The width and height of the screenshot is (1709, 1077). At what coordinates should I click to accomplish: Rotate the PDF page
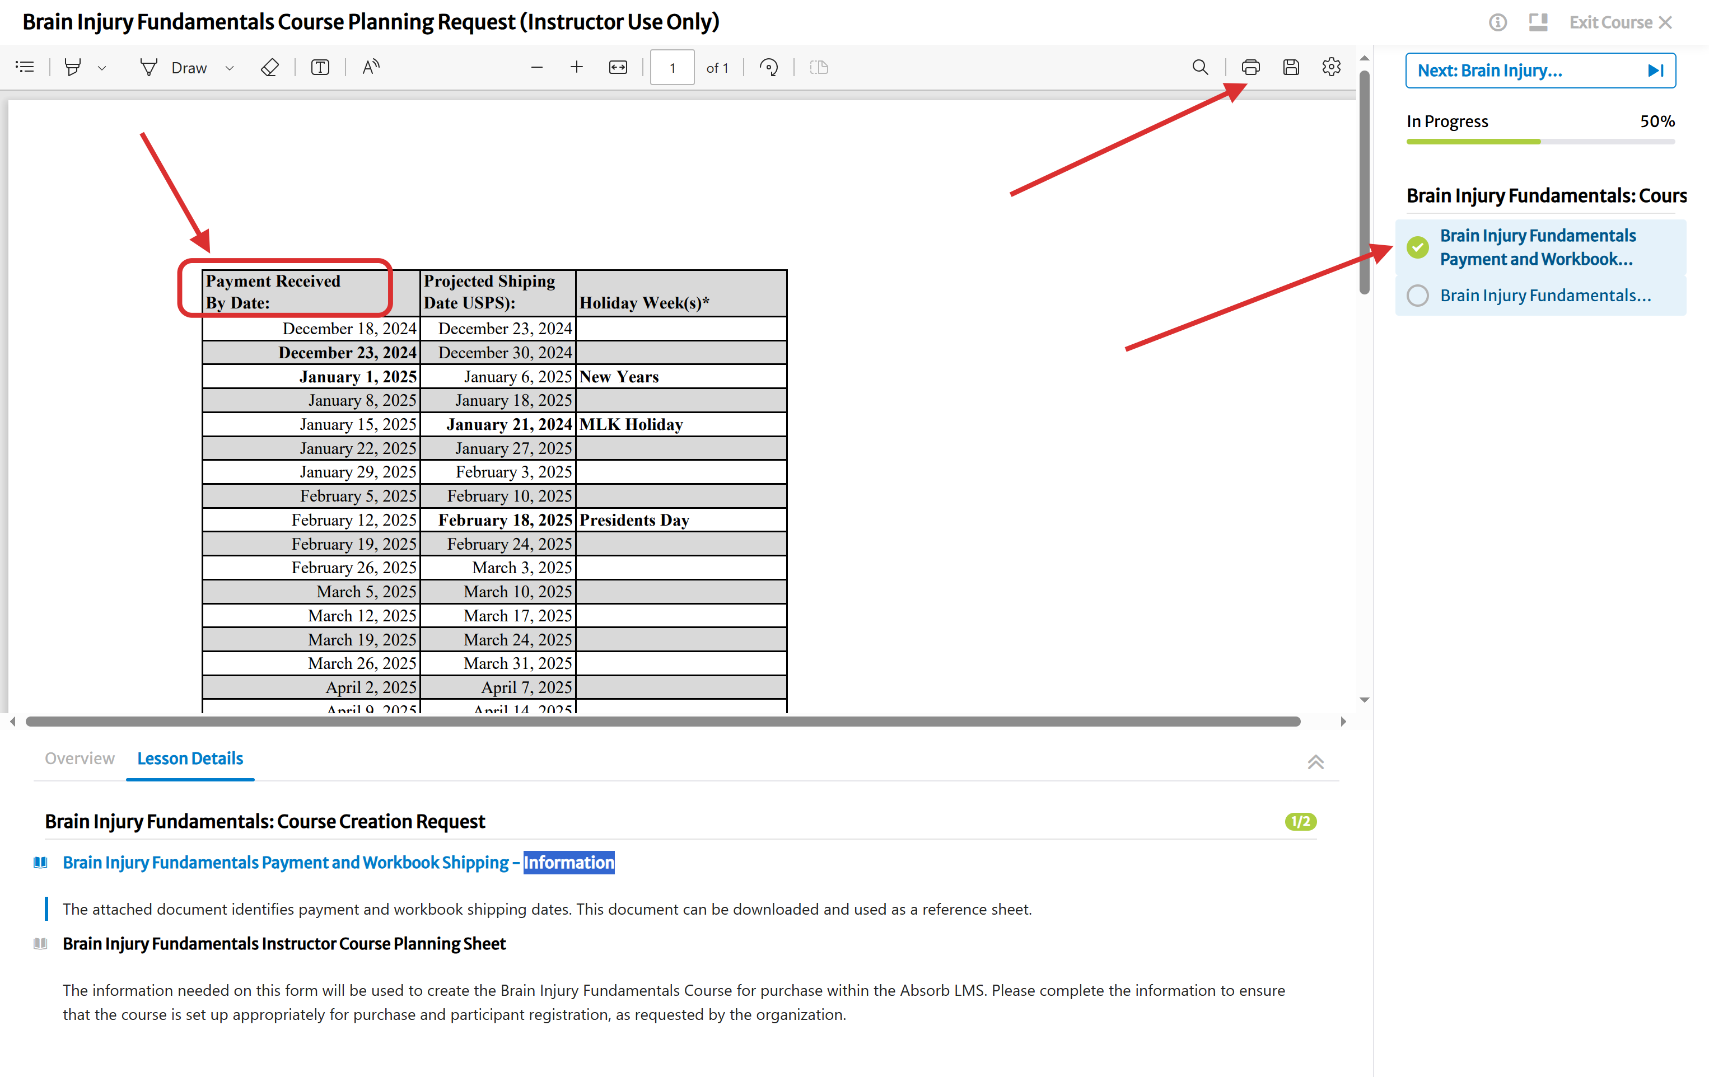tap(769, 67)
